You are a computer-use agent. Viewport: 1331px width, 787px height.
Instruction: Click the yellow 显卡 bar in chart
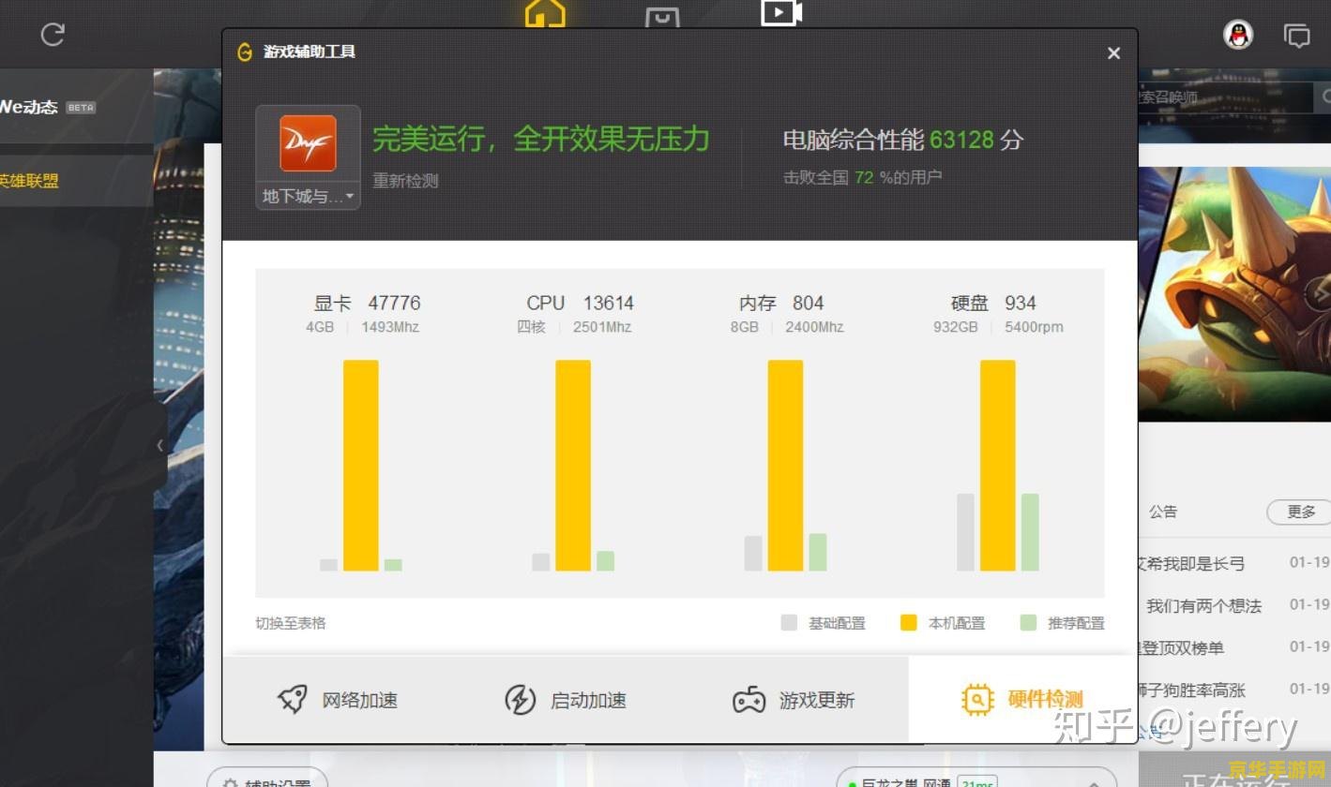pyautogui.click(x=361, y=466)
